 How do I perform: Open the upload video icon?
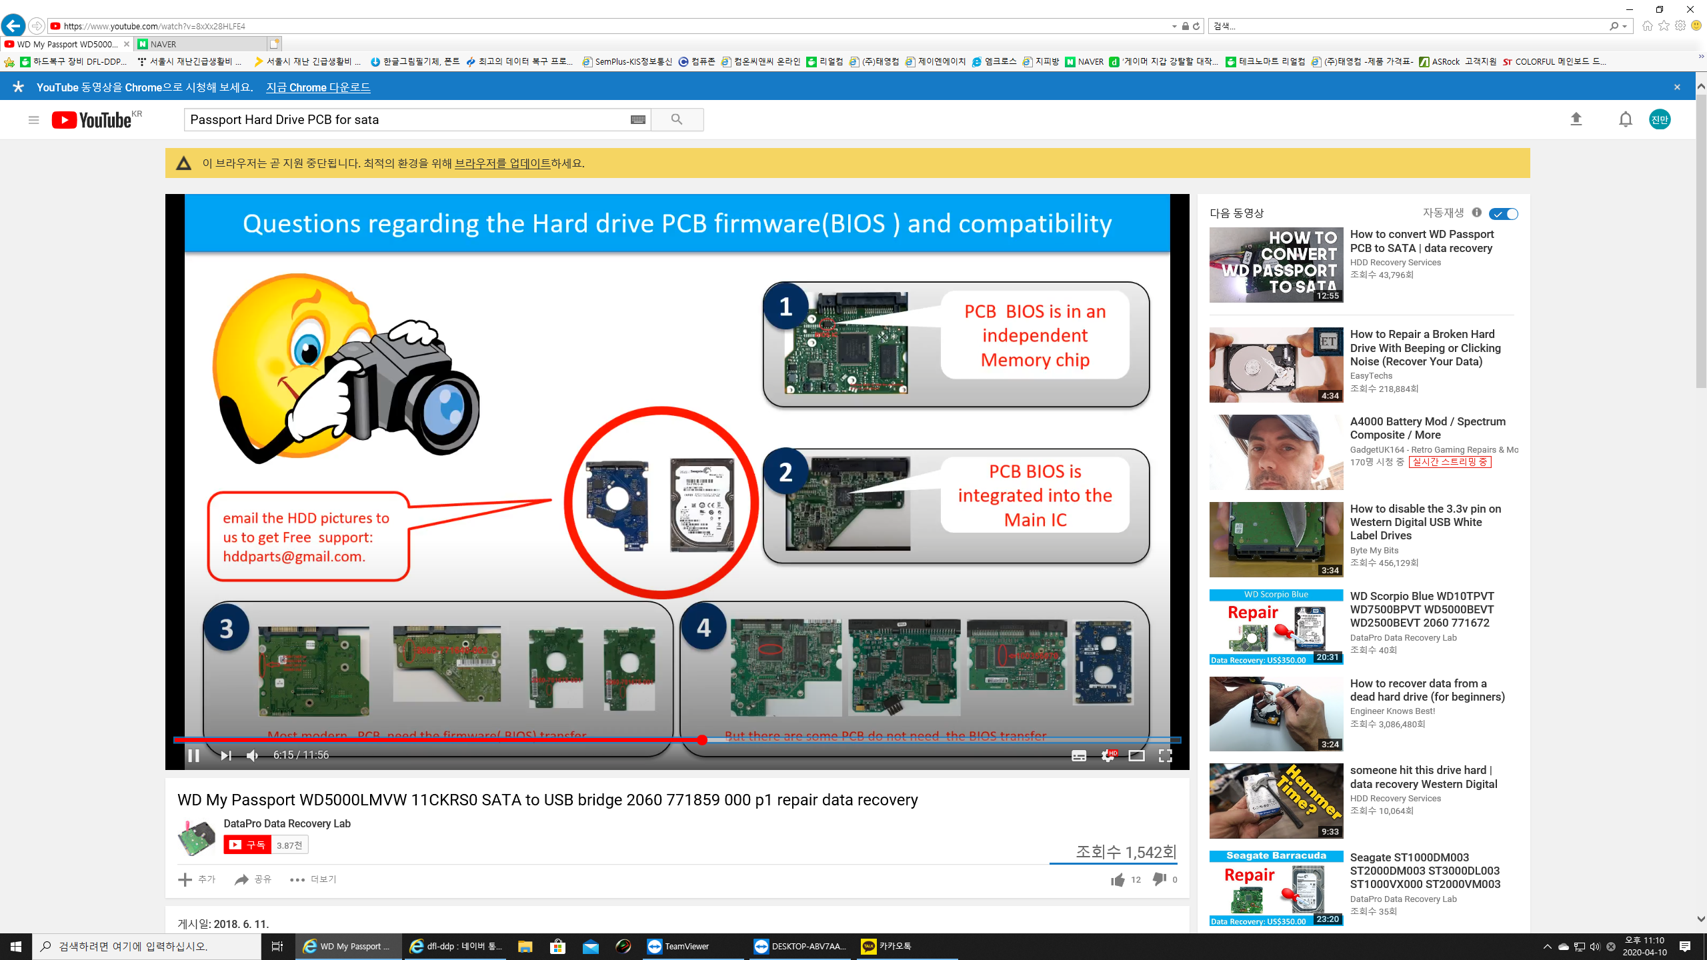(x=1576, y=119)
